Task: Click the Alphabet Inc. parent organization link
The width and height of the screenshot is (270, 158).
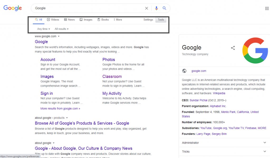Action: 218,106
